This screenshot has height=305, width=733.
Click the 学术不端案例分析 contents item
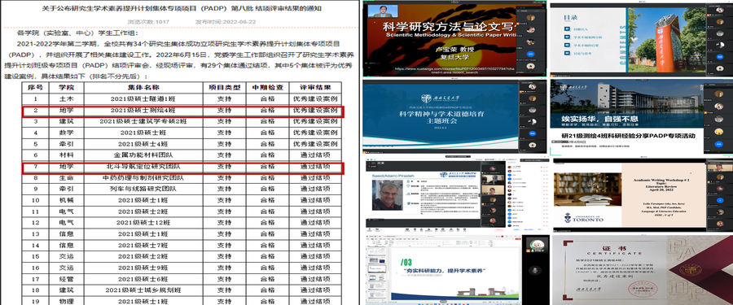(x=588, y=37)
